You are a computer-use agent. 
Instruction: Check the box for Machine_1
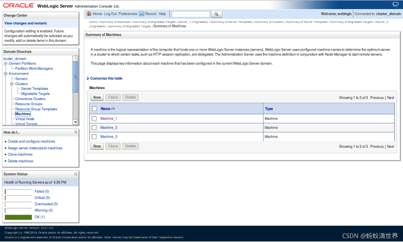click(x=94, y=119)
